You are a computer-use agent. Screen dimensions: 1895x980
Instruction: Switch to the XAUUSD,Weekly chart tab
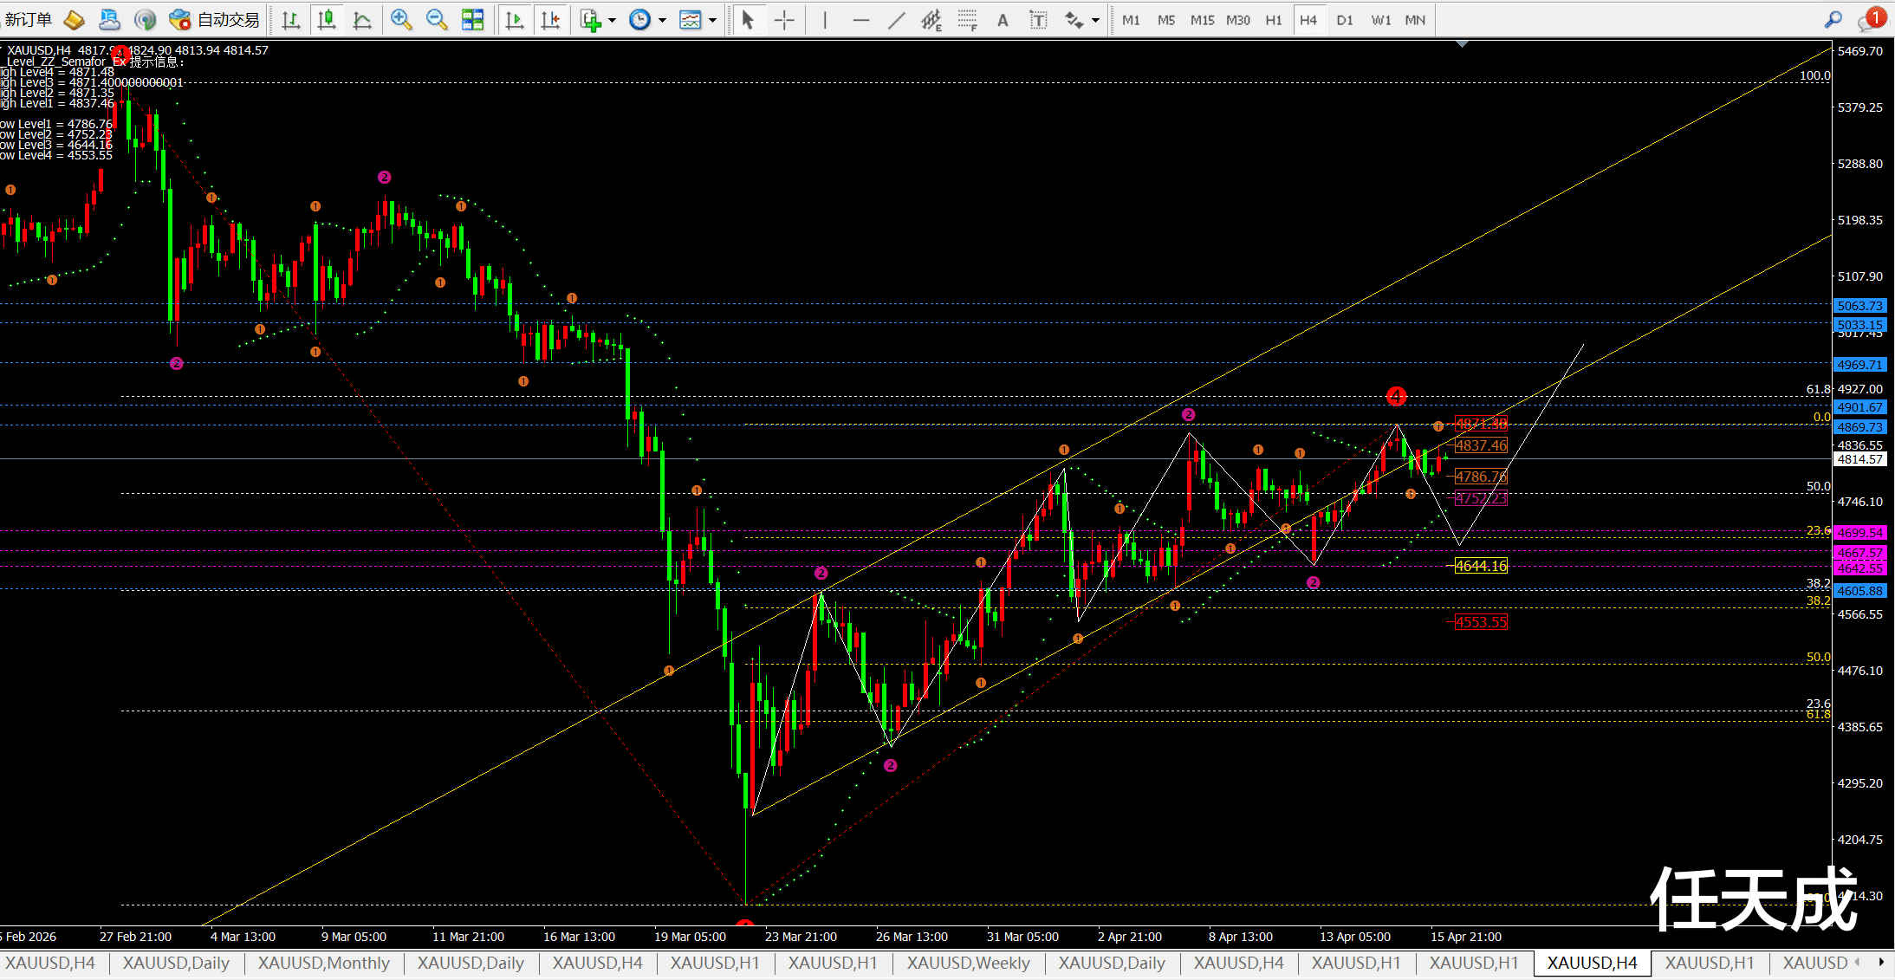coord(968,963)
